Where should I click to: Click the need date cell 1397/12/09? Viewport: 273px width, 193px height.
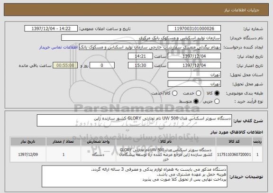(28, 155)
